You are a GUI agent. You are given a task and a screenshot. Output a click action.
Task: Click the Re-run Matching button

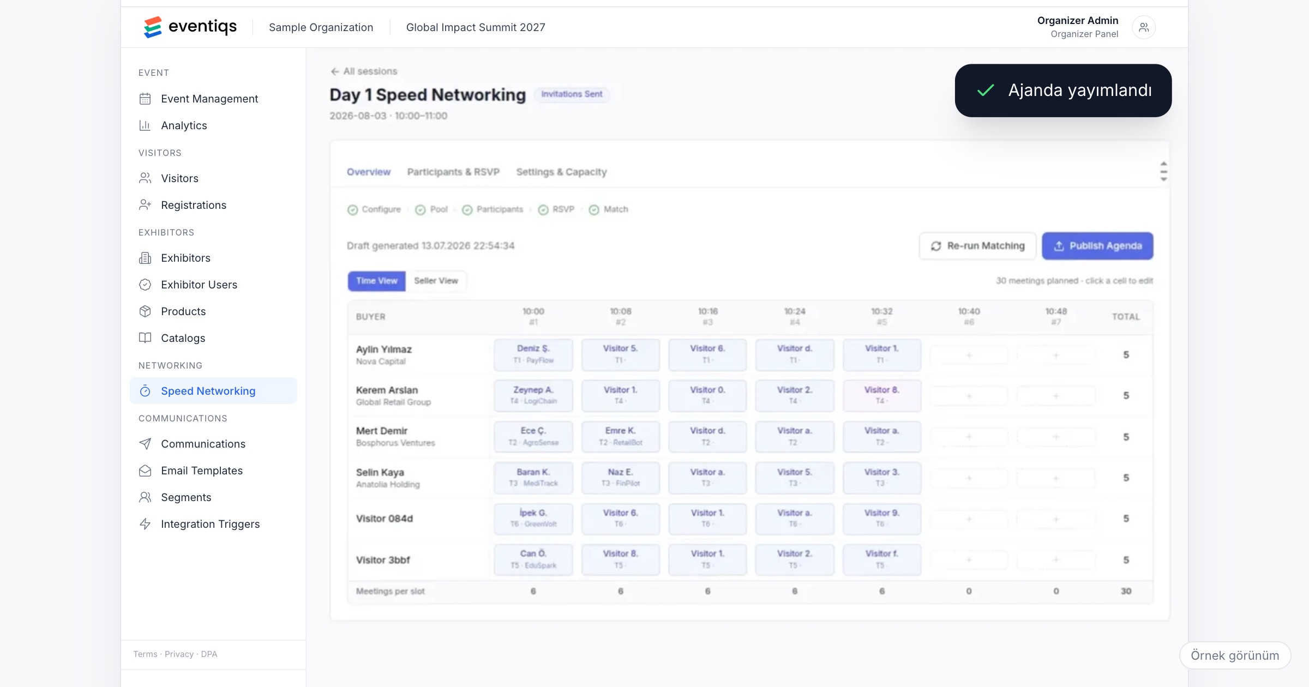click(x=977, y=246)
